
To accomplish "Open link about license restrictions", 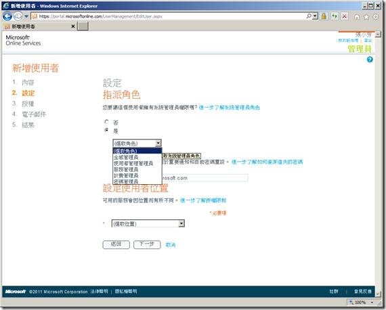I will tap(203, 200).
